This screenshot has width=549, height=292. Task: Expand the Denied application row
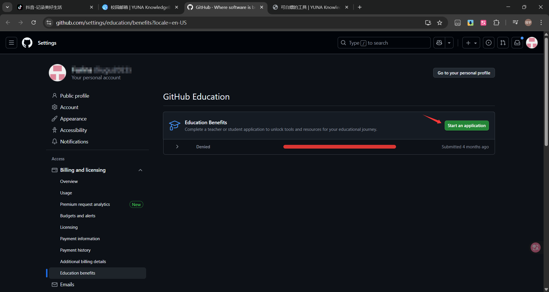[x=177, y=147]
